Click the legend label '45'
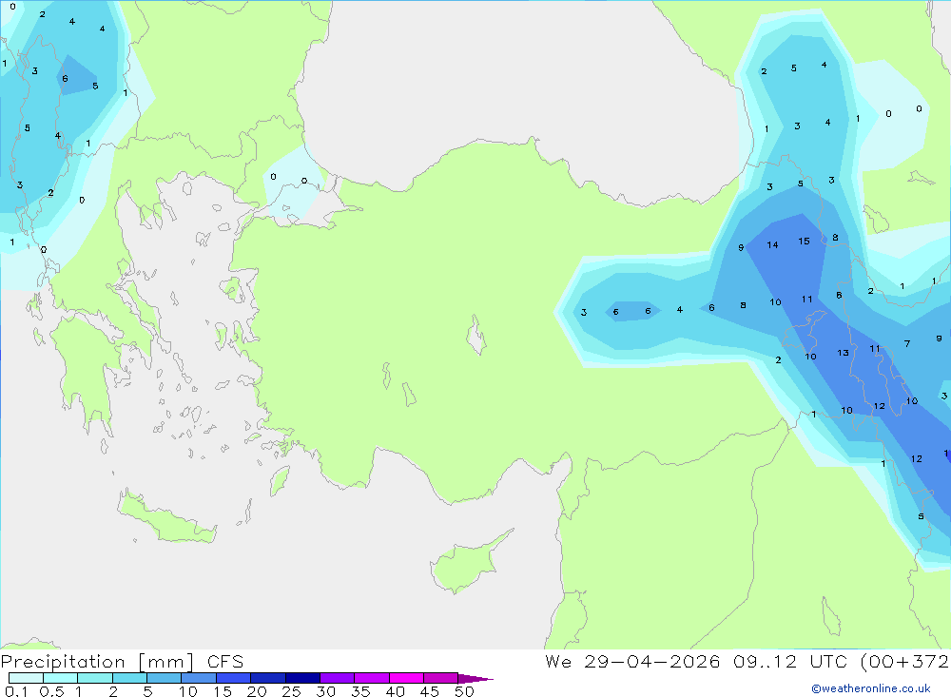This screenshot has width=951, height=697. [430, 691]
